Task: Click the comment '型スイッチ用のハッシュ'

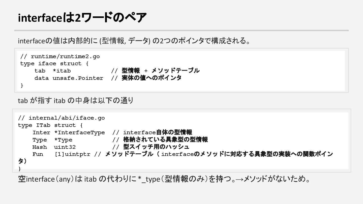Action: pyautogui.click(x=156, y=147)
